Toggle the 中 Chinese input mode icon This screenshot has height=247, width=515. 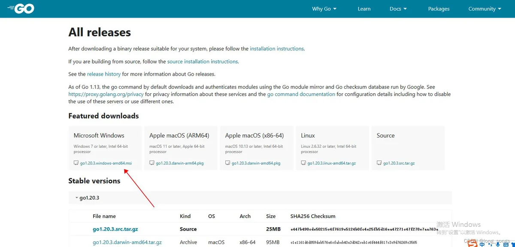(x=482, y=244)
